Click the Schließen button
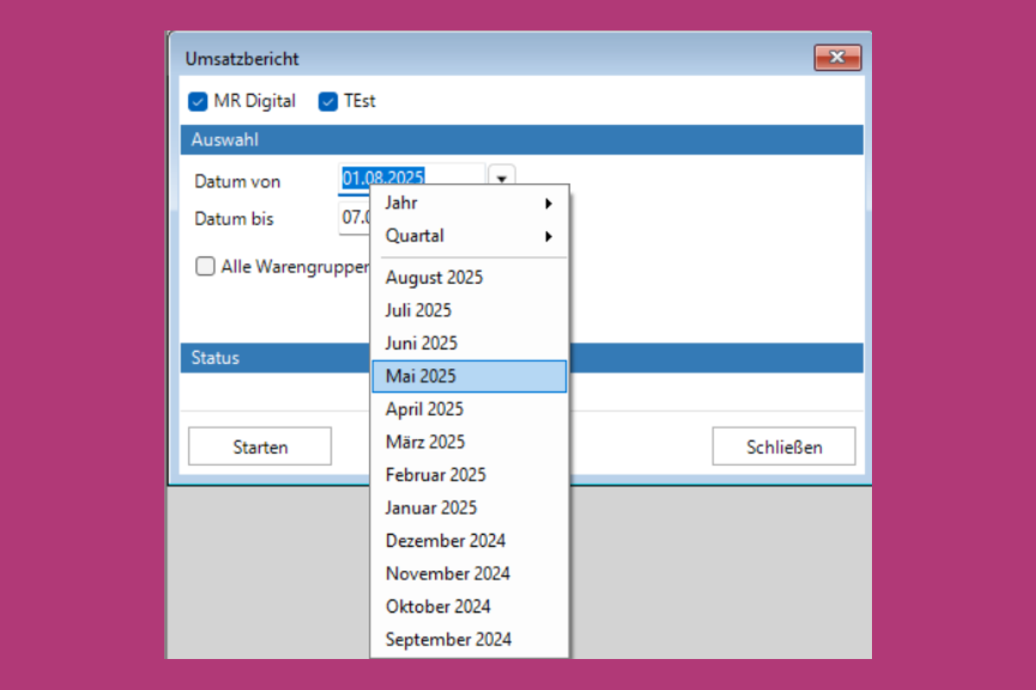 784,447
